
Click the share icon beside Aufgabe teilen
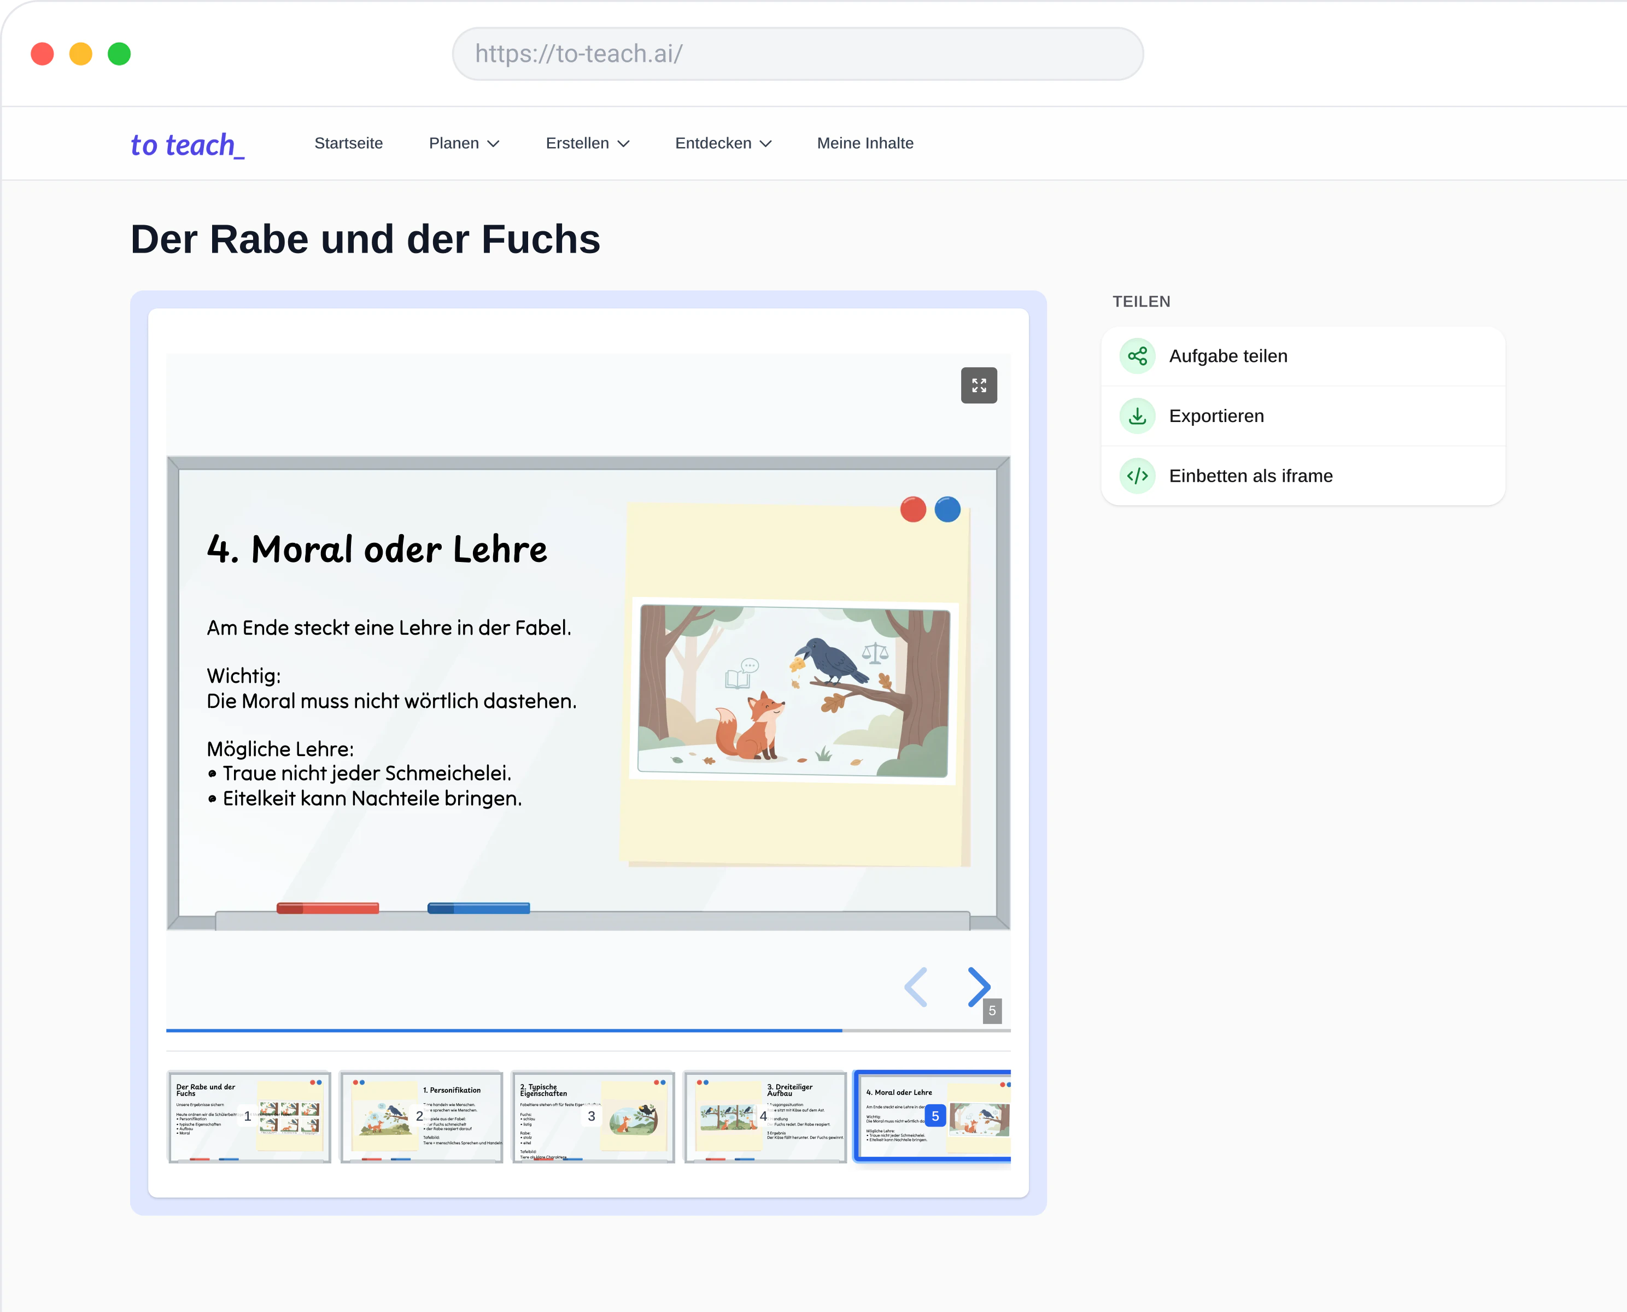pyautogui.click(x=1137, y=356)
